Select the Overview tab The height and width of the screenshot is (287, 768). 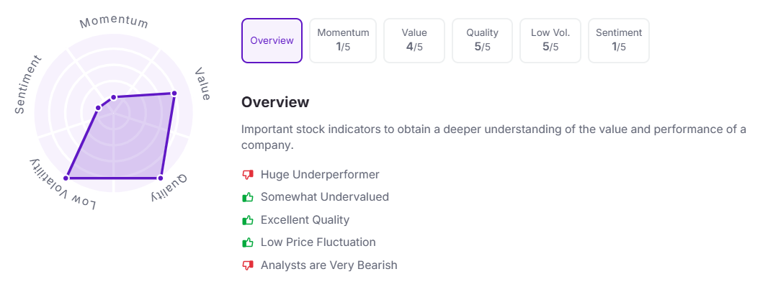click(x=272, y=40)
